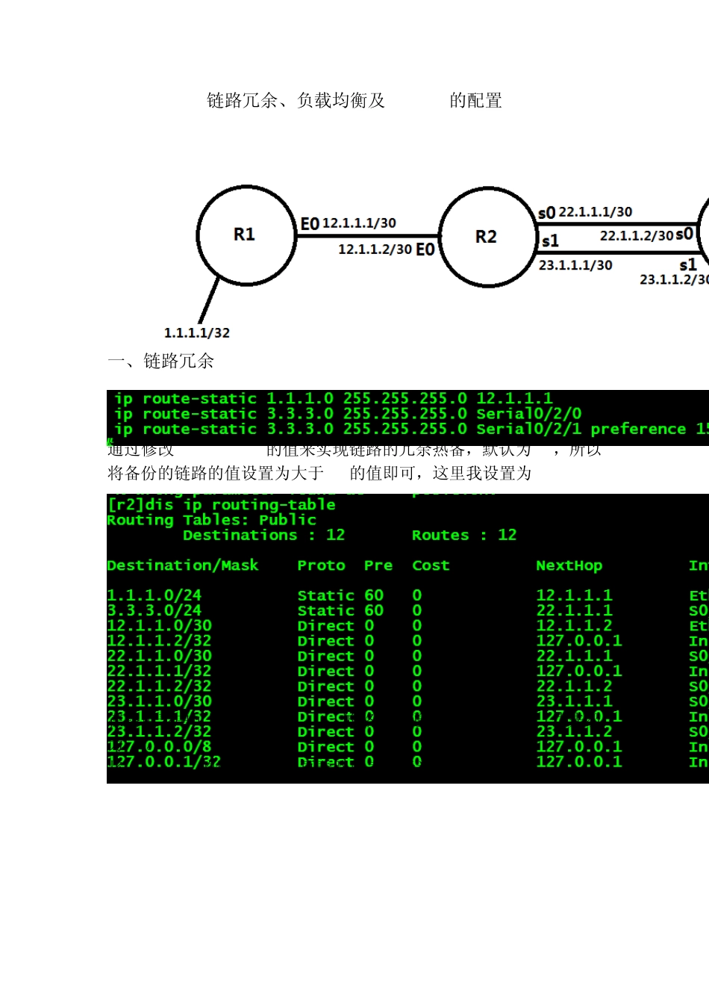Screen dimensions: 709x1004
Task: Click the command with Serial0/2/1 preference
Action: (x=411, y=430)
